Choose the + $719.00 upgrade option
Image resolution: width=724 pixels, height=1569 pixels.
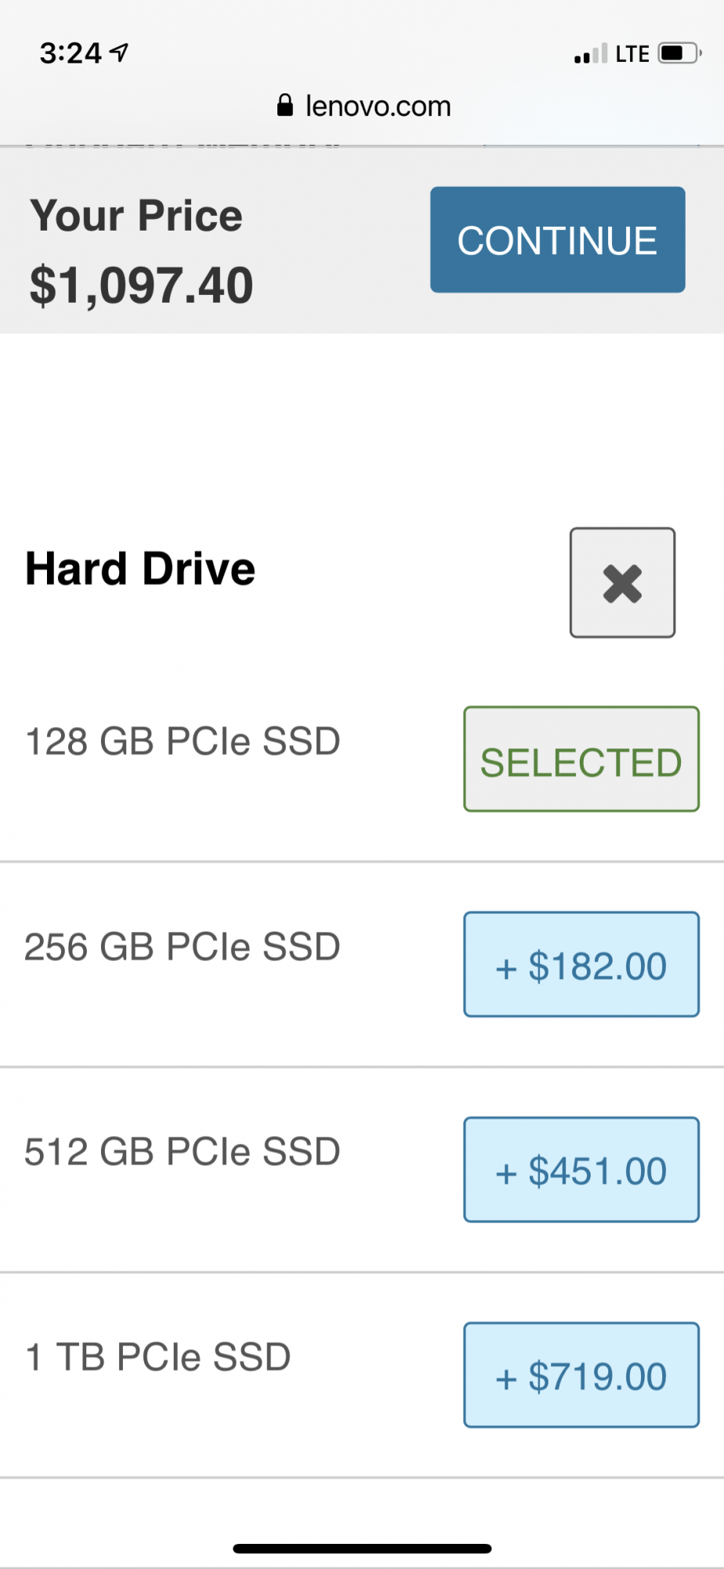[x=581, y=1375]
